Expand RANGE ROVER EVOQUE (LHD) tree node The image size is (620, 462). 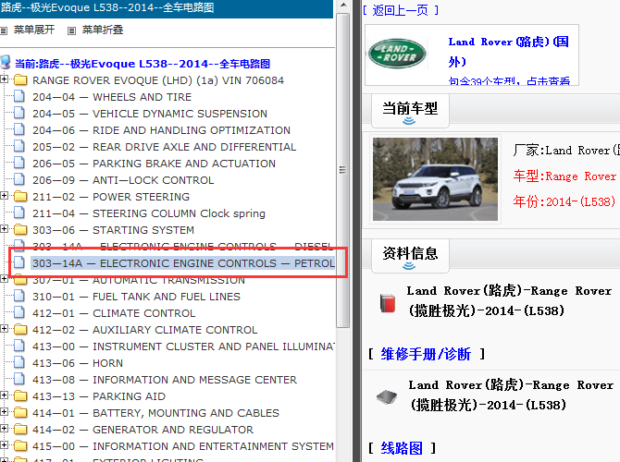pos(4,79)
